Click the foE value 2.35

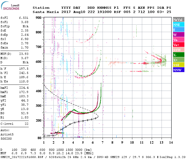[x=25, y=30]
